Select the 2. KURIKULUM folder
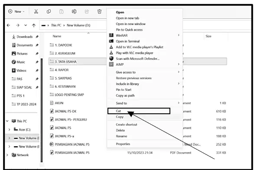254x170 pixels. click(x=62, y=53)
